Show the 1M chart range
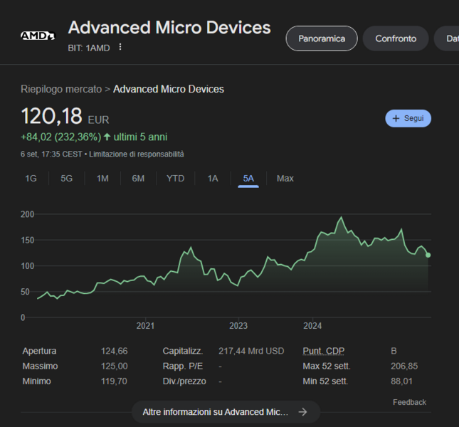This screenshot has width=459, height=427. click(102, 179)
